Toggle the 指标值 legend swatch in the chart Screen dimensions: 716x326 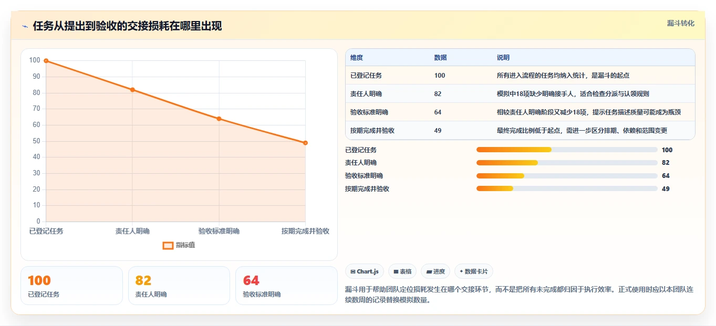point(168,245)
